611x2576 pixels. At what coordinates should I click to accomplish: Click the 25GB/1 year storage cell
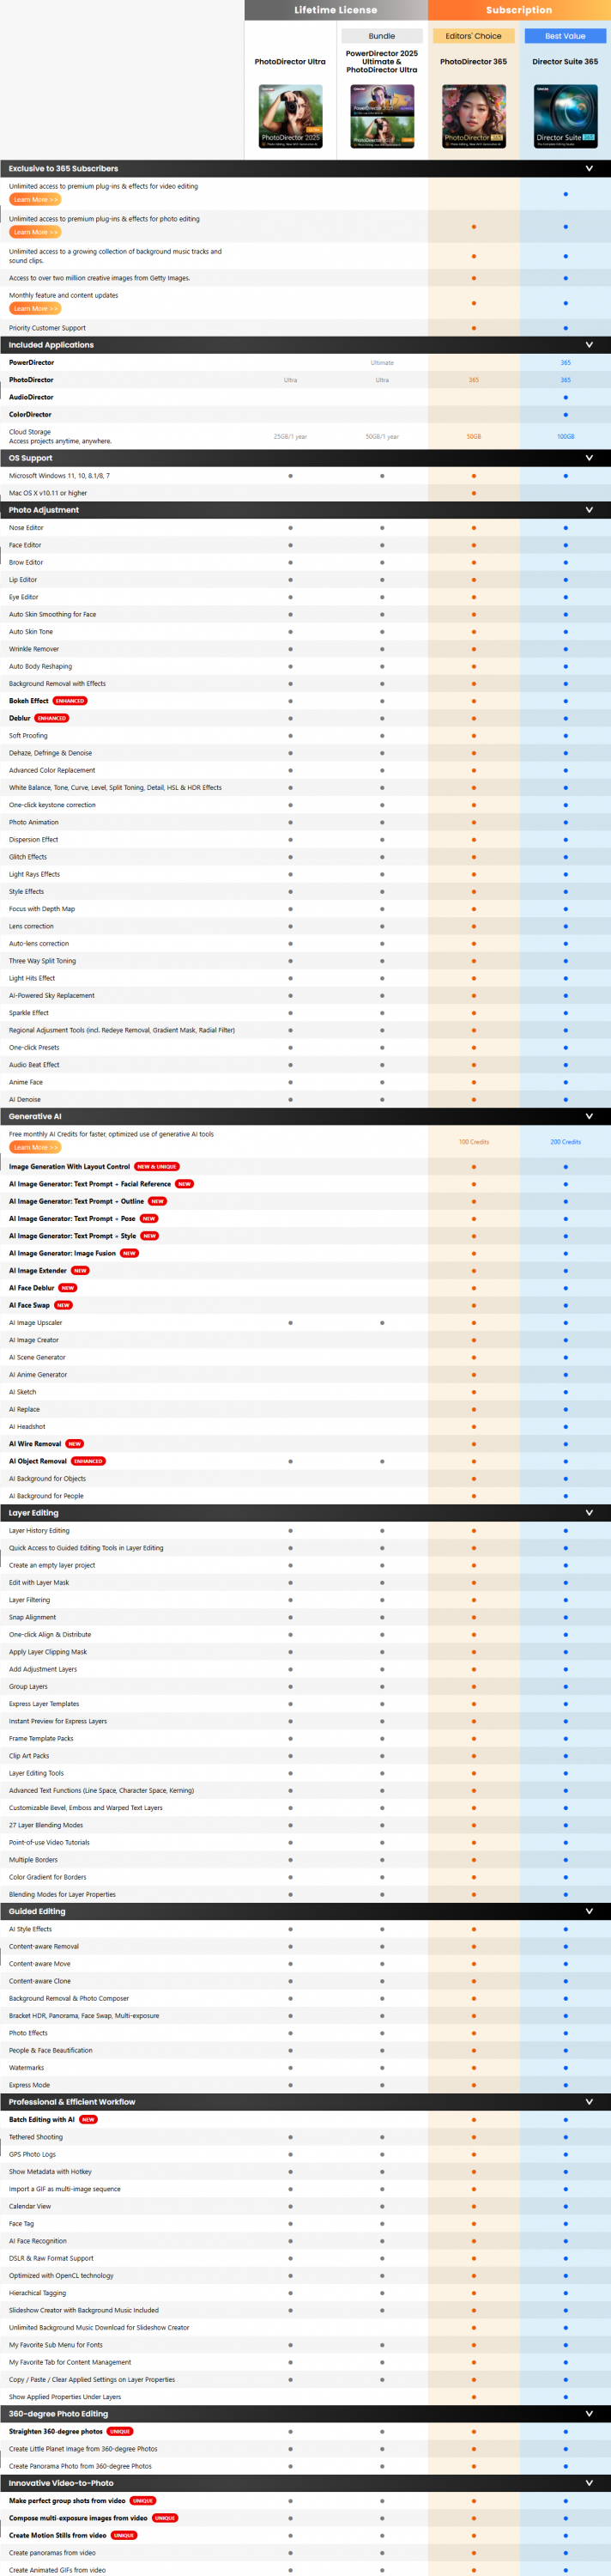pos(290,437)
